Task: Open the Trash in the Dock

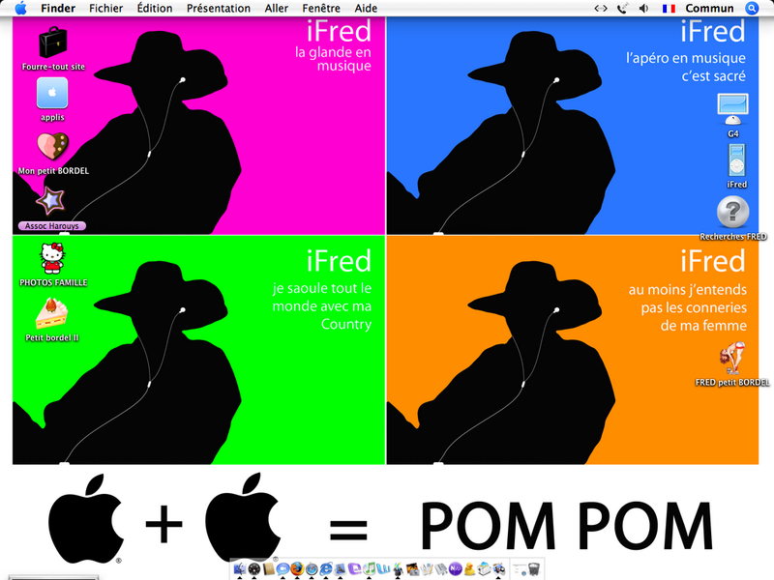Action: [x=534, y=568]
